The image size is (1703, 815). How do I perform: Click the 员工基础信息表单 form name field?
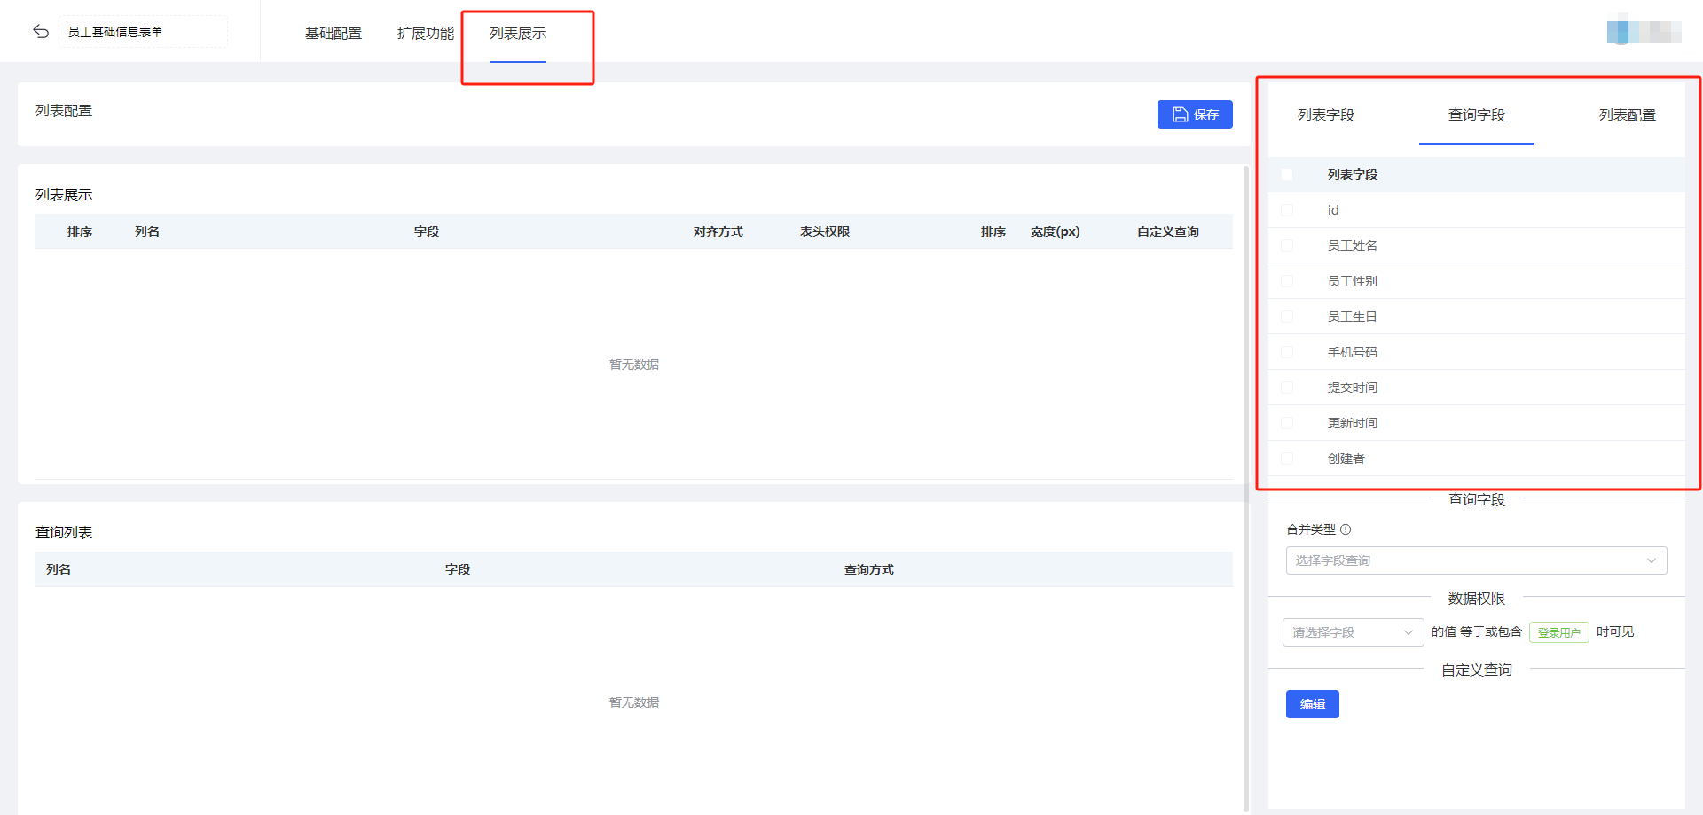(142, 32)
